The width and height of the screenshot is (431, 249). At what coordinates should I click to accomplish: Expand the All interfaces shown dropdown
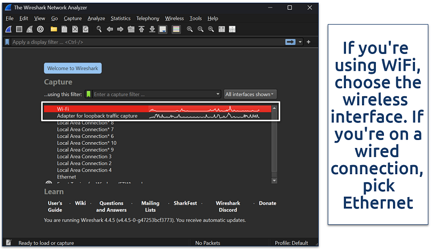tap(250, 95)
